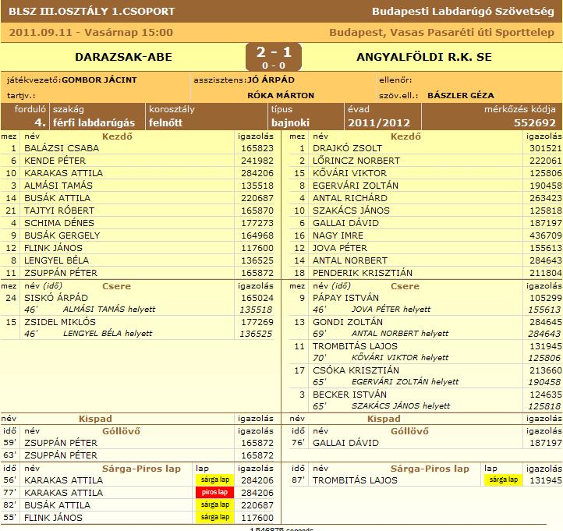Click ALMÁSI TAMÁS helyett substitution note
This screenshot has width=563, height=531.
point(109,309)
